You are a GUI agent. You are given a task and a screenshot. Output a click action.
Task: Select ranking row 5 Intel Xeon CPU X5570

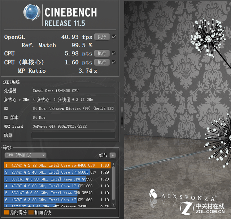[57, 193]
